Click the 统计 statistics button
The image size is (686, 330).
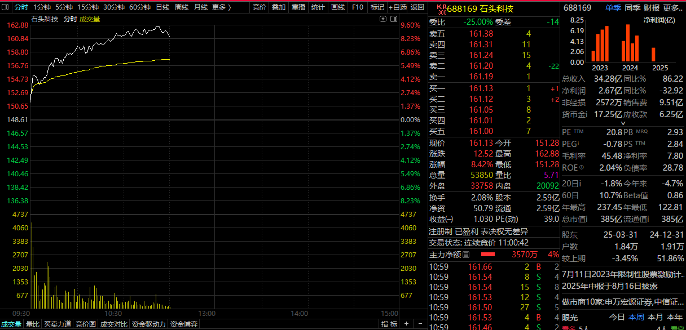coord(318,7)
